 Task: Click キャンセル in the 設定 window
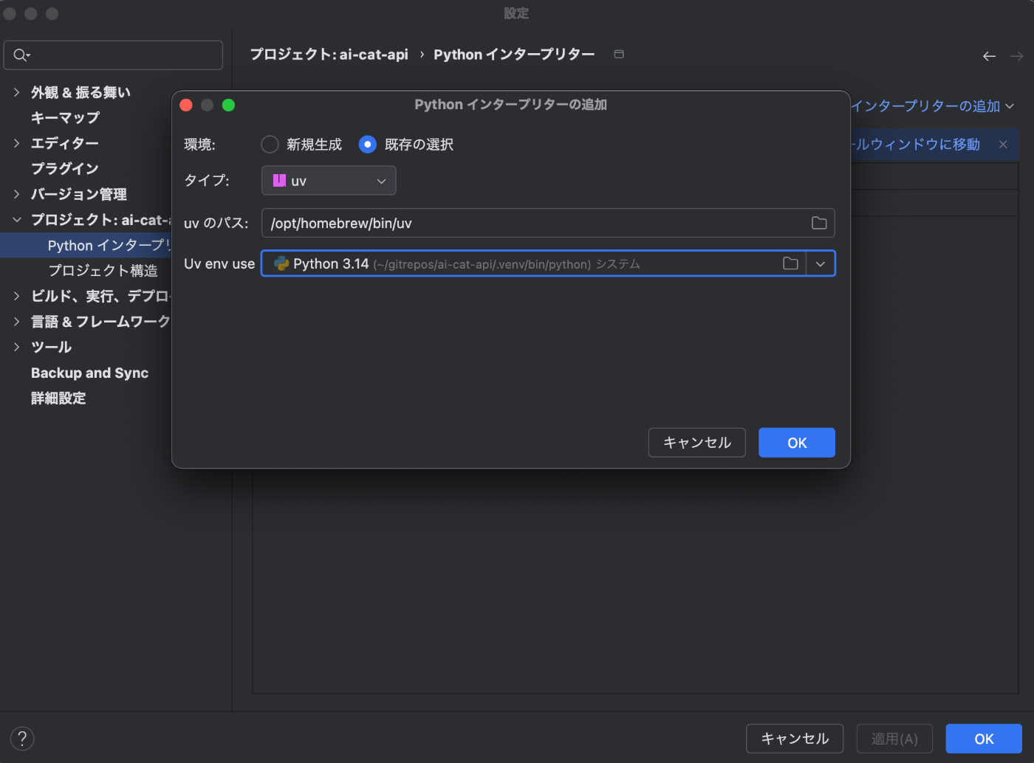tap(795, 739)
